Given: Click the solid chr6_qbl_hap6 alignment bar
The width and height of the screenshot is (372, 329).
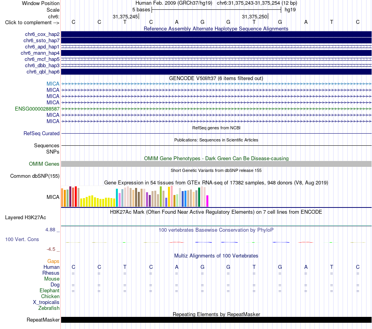Looking at the screenshot, I should 216,72.
